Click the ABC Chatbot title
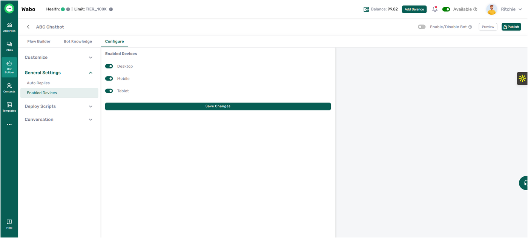 (x=50, y=27)
